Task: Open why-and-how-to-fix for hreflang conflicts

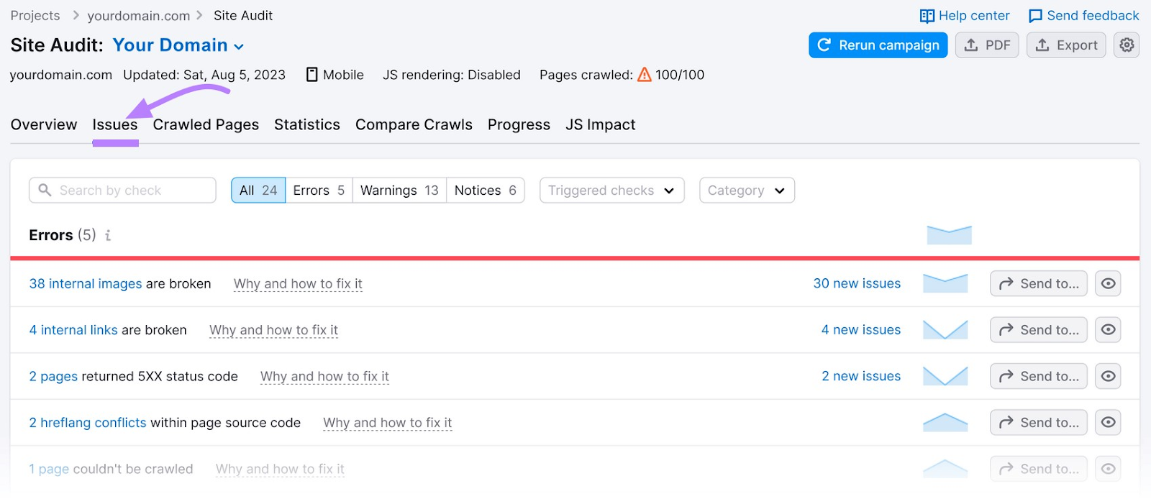Action: click(387, 423)
